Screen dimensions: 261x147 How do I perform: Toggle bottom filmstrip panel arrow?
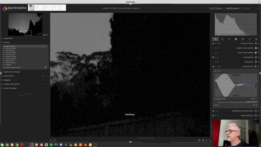[x=130, y=142]
